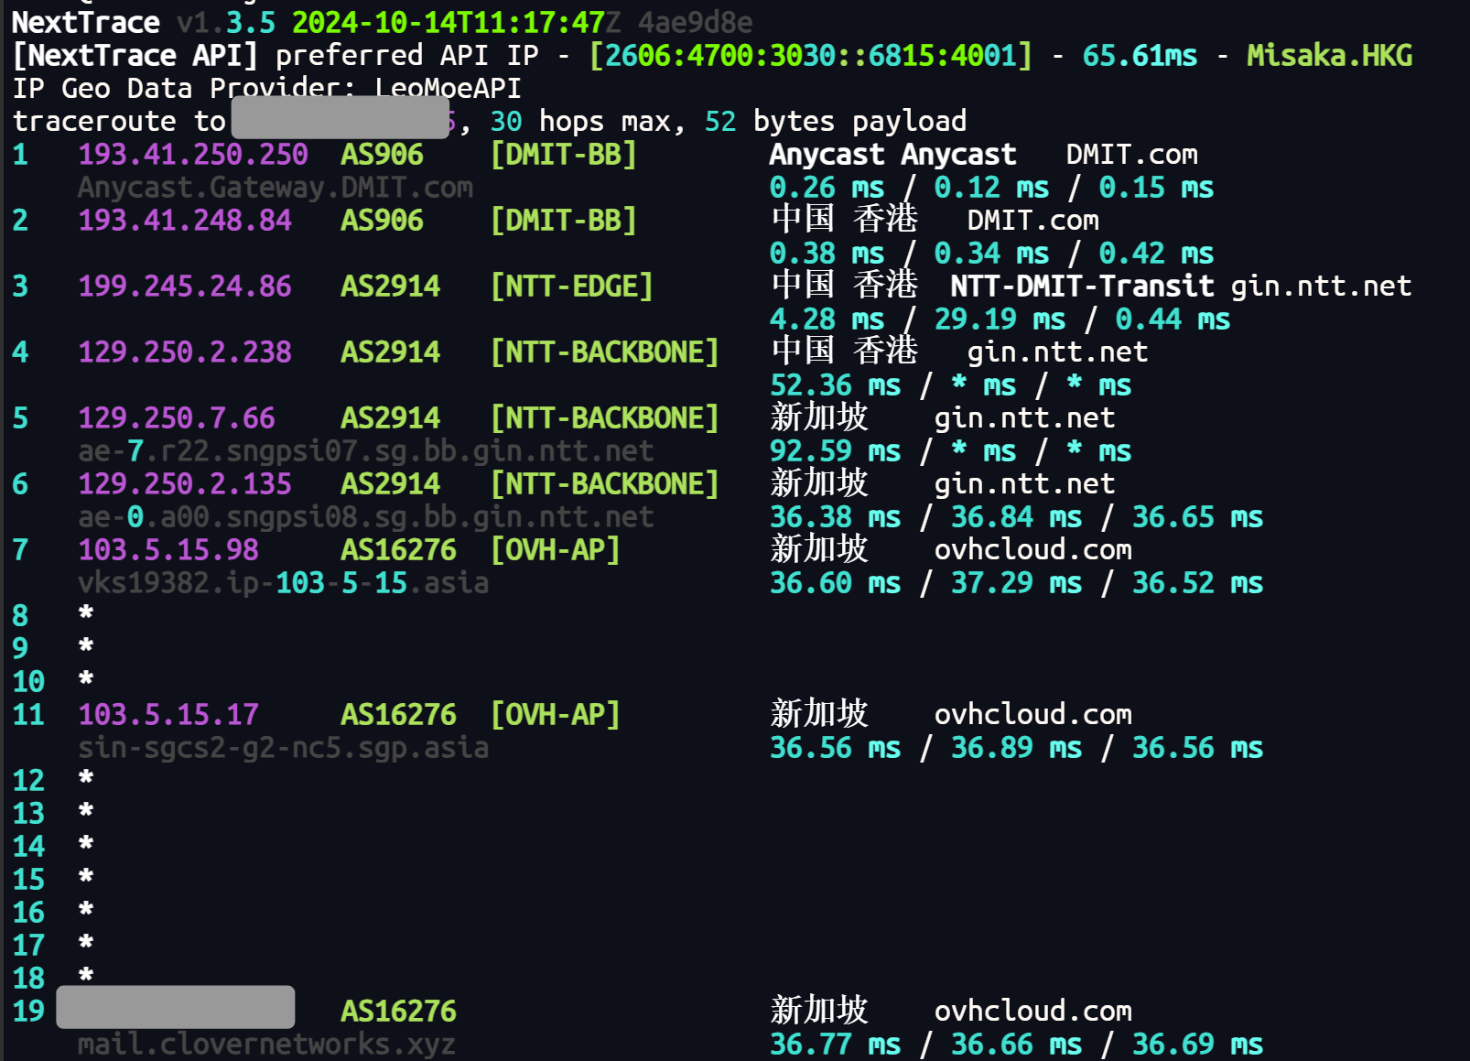Click the 52.36 ms latency on hop 4
Screen dimensions: 1470x1061
(x=836, y=385)
